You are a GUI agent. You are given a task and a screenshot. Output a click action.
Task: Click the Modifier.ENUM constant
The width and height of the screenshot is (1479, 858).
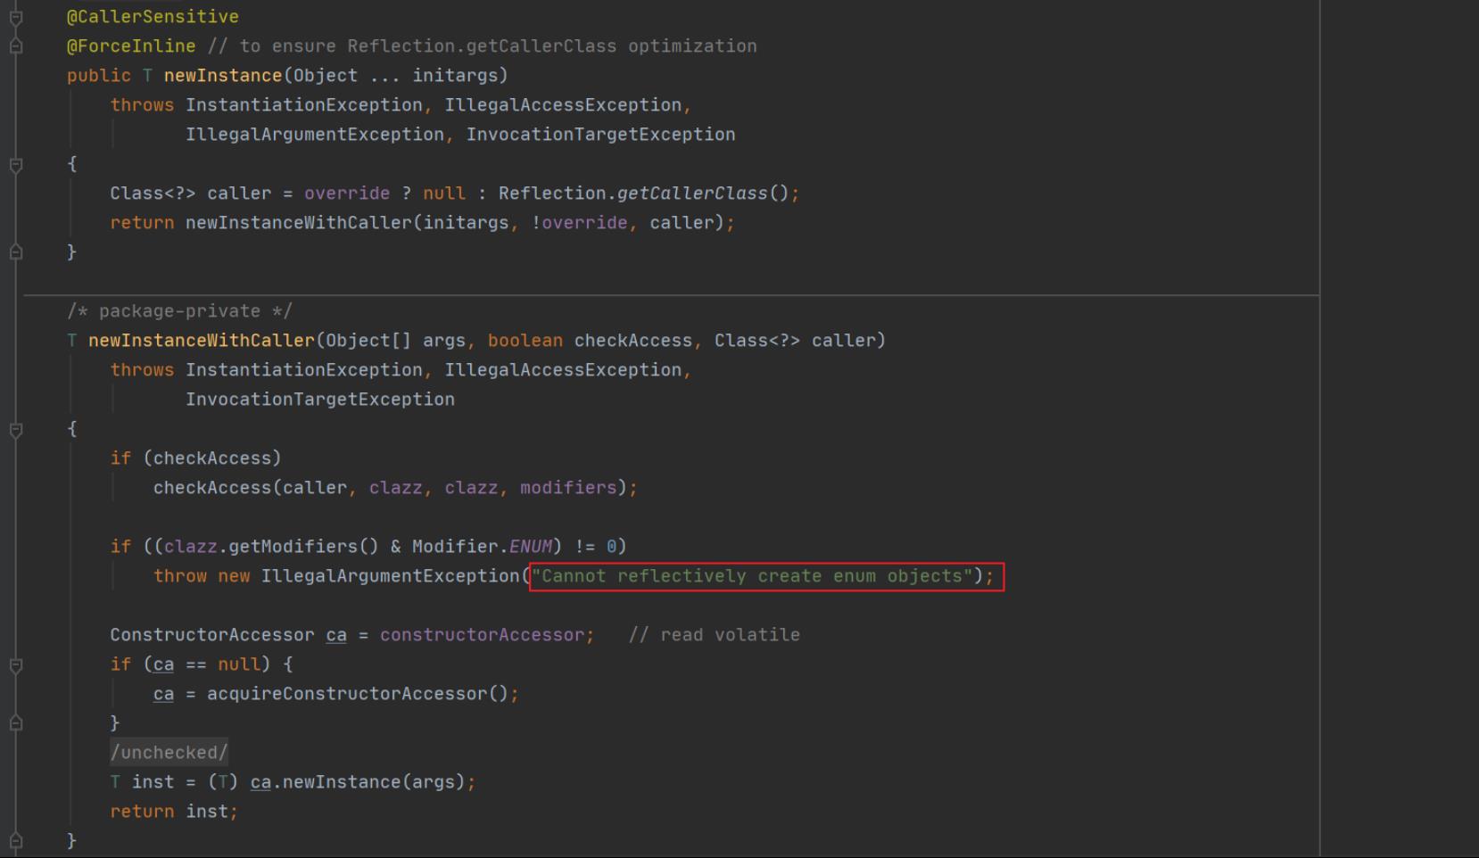[482, 547]
